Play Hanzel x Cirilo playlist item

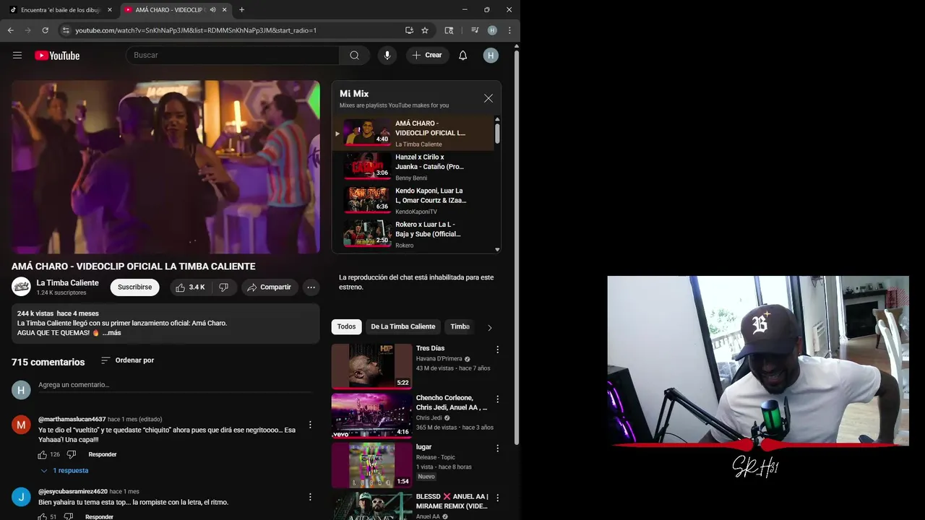(x=413, y=167)
